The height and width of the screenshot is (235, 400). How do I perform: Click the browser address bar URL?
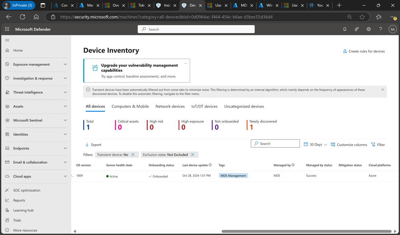pos(166,17)
